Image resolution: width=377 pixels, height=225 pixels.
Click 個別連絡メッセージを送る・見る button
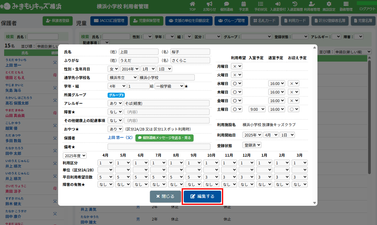coord(164,138)
